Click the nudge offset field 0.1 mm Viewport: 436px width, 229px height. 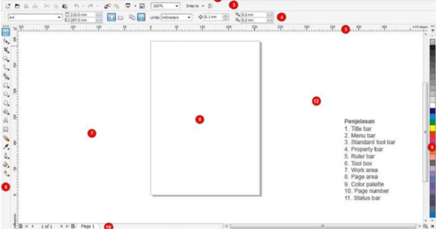point(214,17)
